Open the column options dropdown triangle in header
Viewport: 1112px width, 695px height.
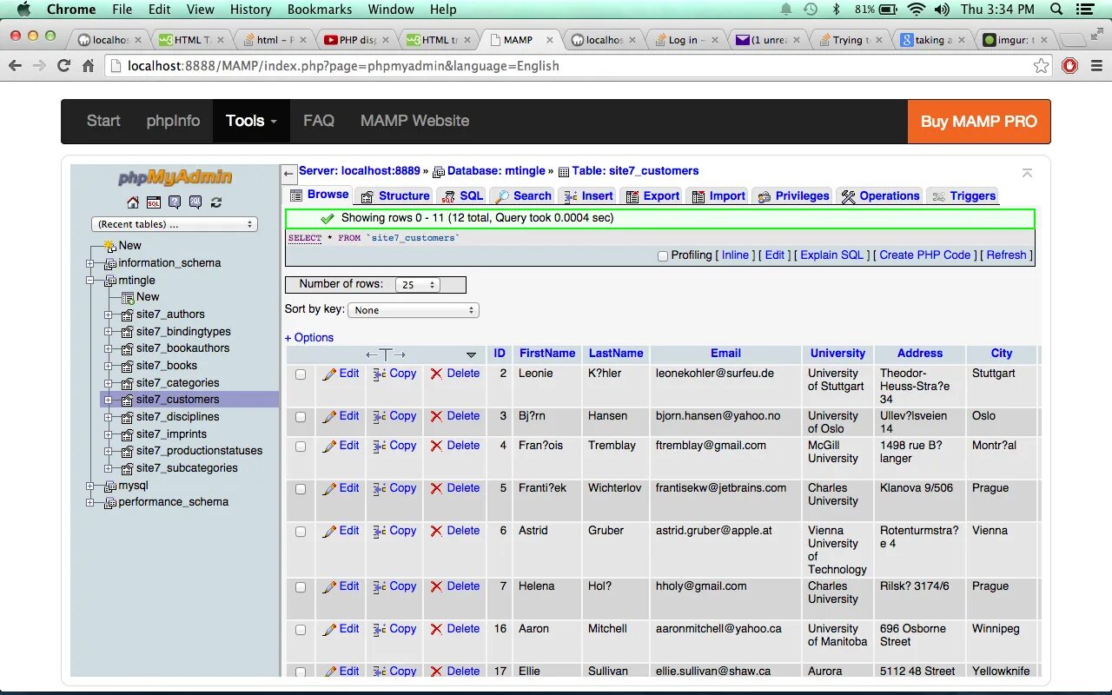coord(471,354)
